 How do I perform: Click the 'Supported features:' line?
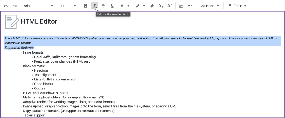(20, 48)
